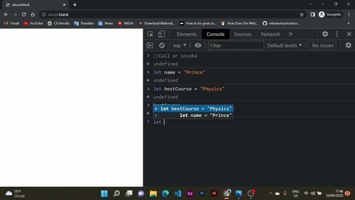
Task: Open Chrome three-dot menu
Action: (349, 14)
